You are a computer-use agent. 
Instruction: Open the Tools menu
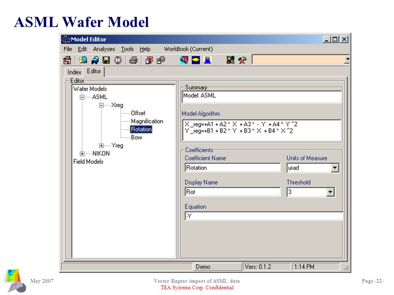click(127, 49)
